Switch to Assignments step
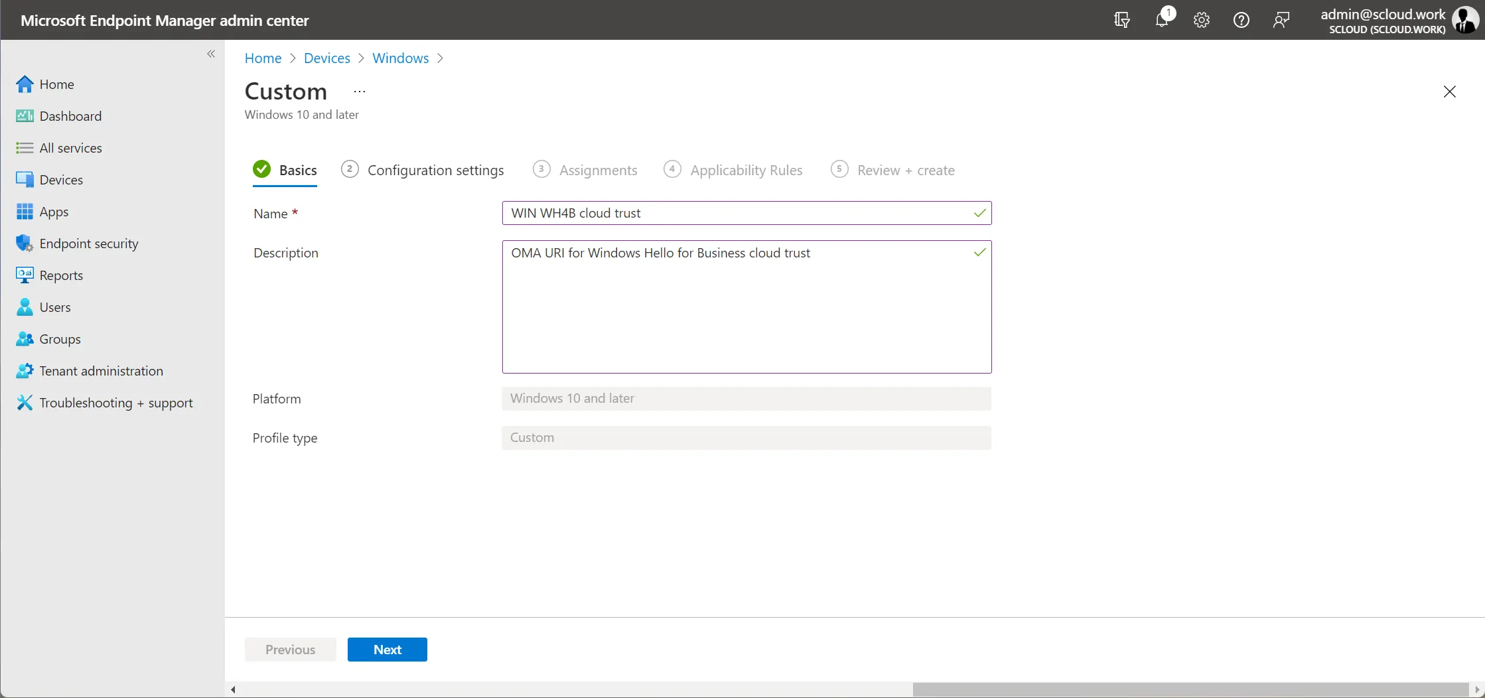 coord(585,171)
